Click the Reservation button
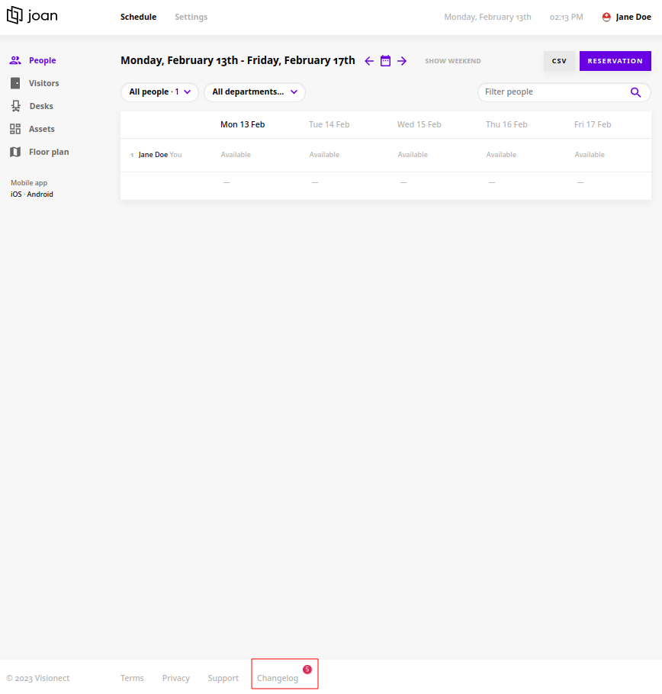The height and width of the screenshot is (694, 662). (x=615, y=61)
